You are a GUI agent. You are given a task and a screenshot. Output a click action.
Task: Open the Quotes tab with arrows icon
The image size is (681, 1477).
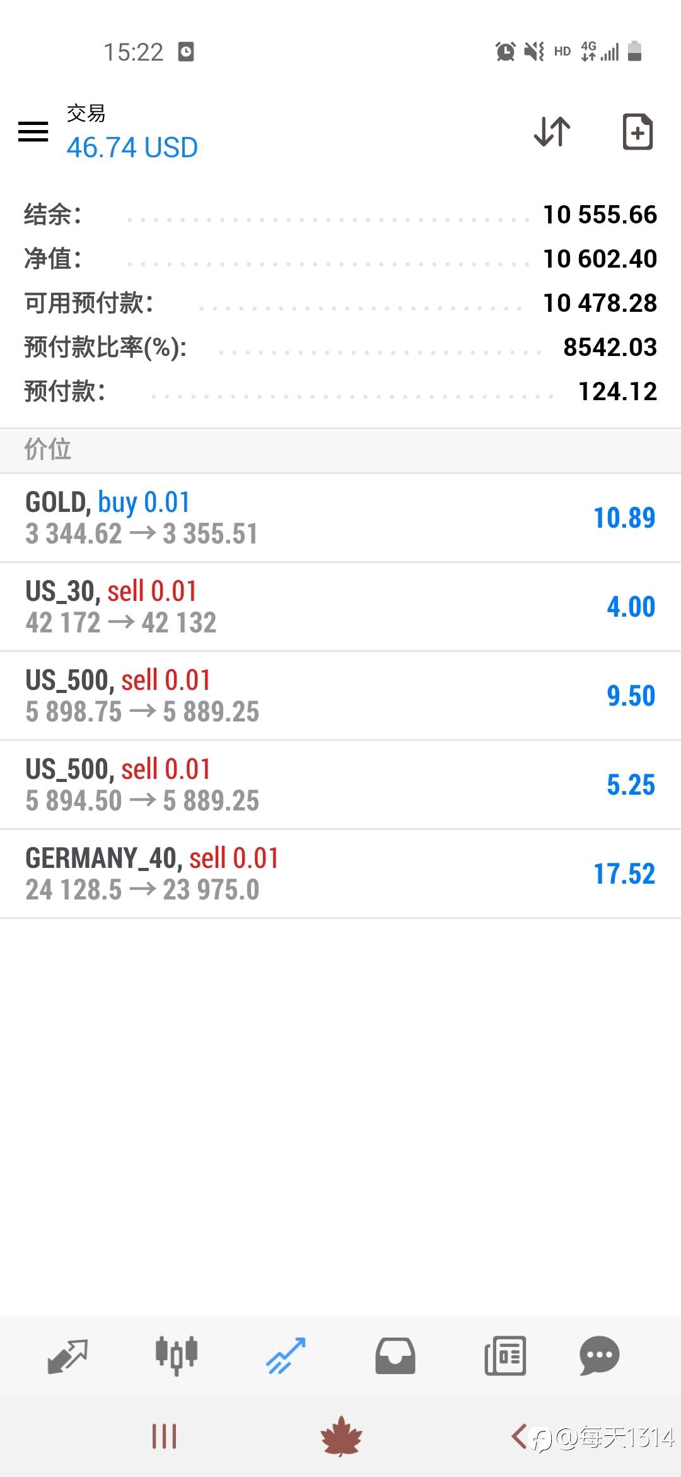tap(67, 1356)
